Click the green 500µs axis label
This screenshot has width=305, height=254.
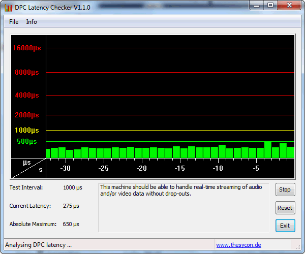point(27,142)
